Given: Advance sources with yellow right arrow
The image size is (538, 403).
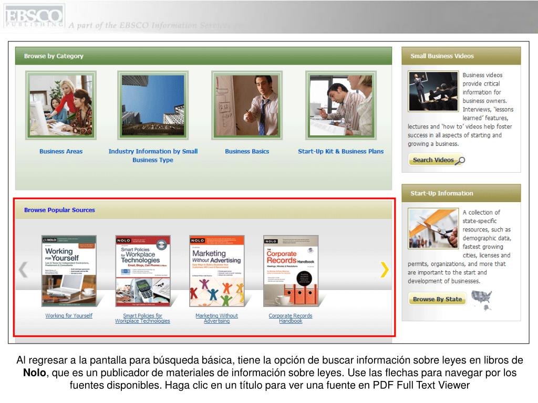Looking at the screenshot, I should pos(384,269).
